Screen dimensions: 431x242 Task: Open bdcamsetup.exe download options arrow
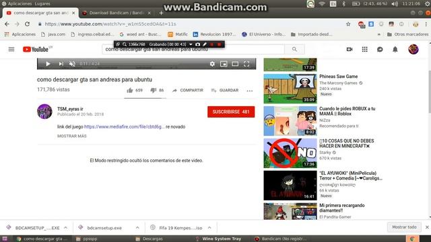pos(137,228)
